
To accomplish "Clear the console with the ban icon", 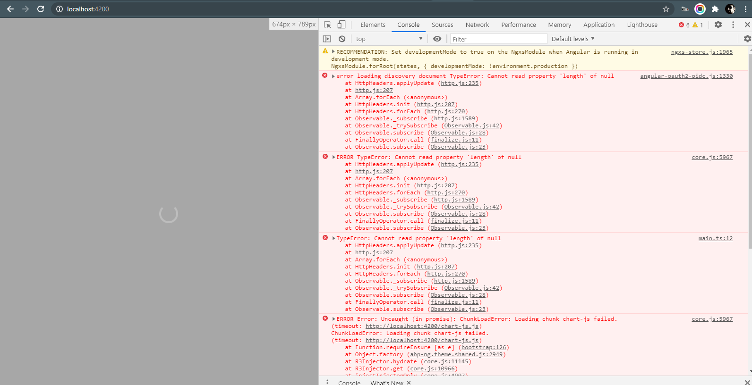I will [342, 39].
